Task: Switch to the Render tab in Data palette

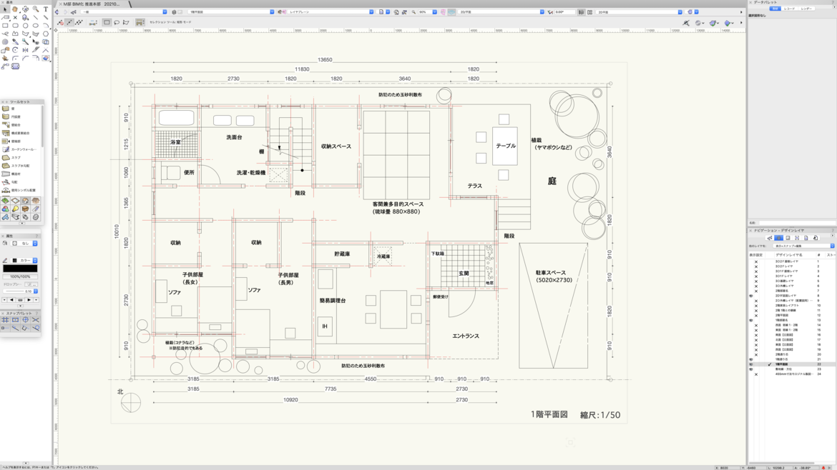Action: coord(806,9)
